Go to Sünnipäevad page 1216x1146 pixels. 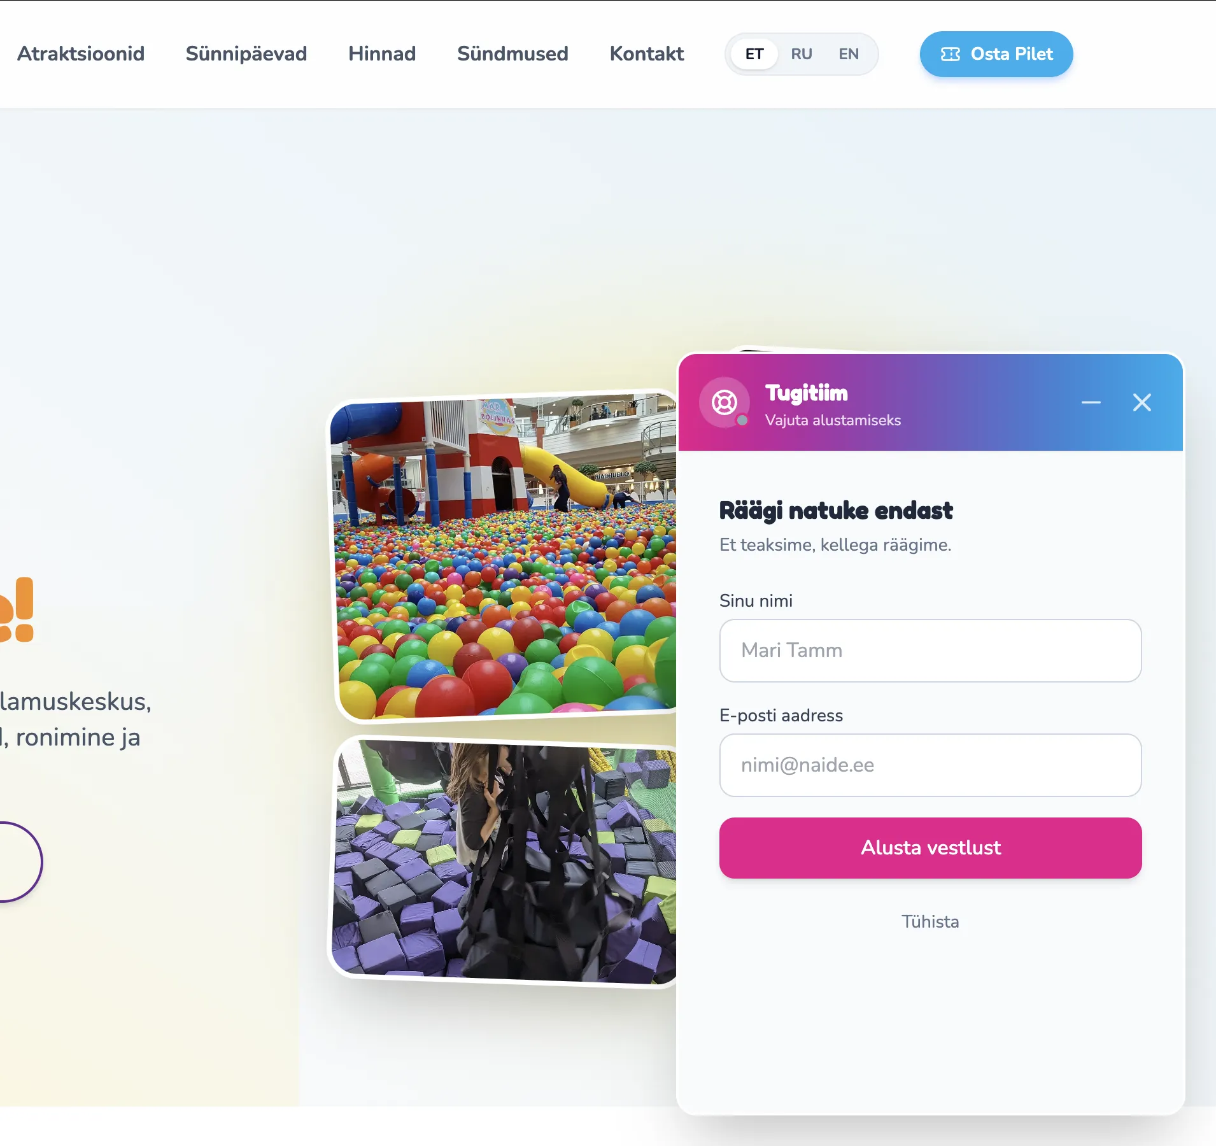click(x=246, y=53)
